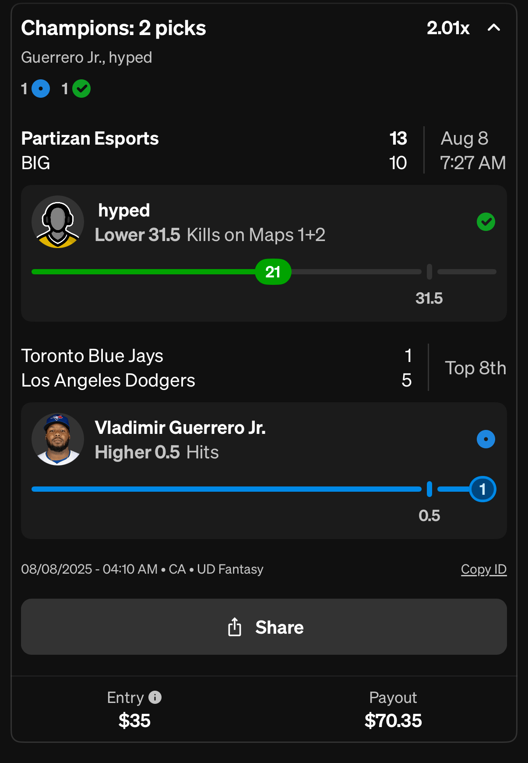Viewport: 528px width, 763px height.
Task: Click the Copy ID link
Action: point(483,569)
